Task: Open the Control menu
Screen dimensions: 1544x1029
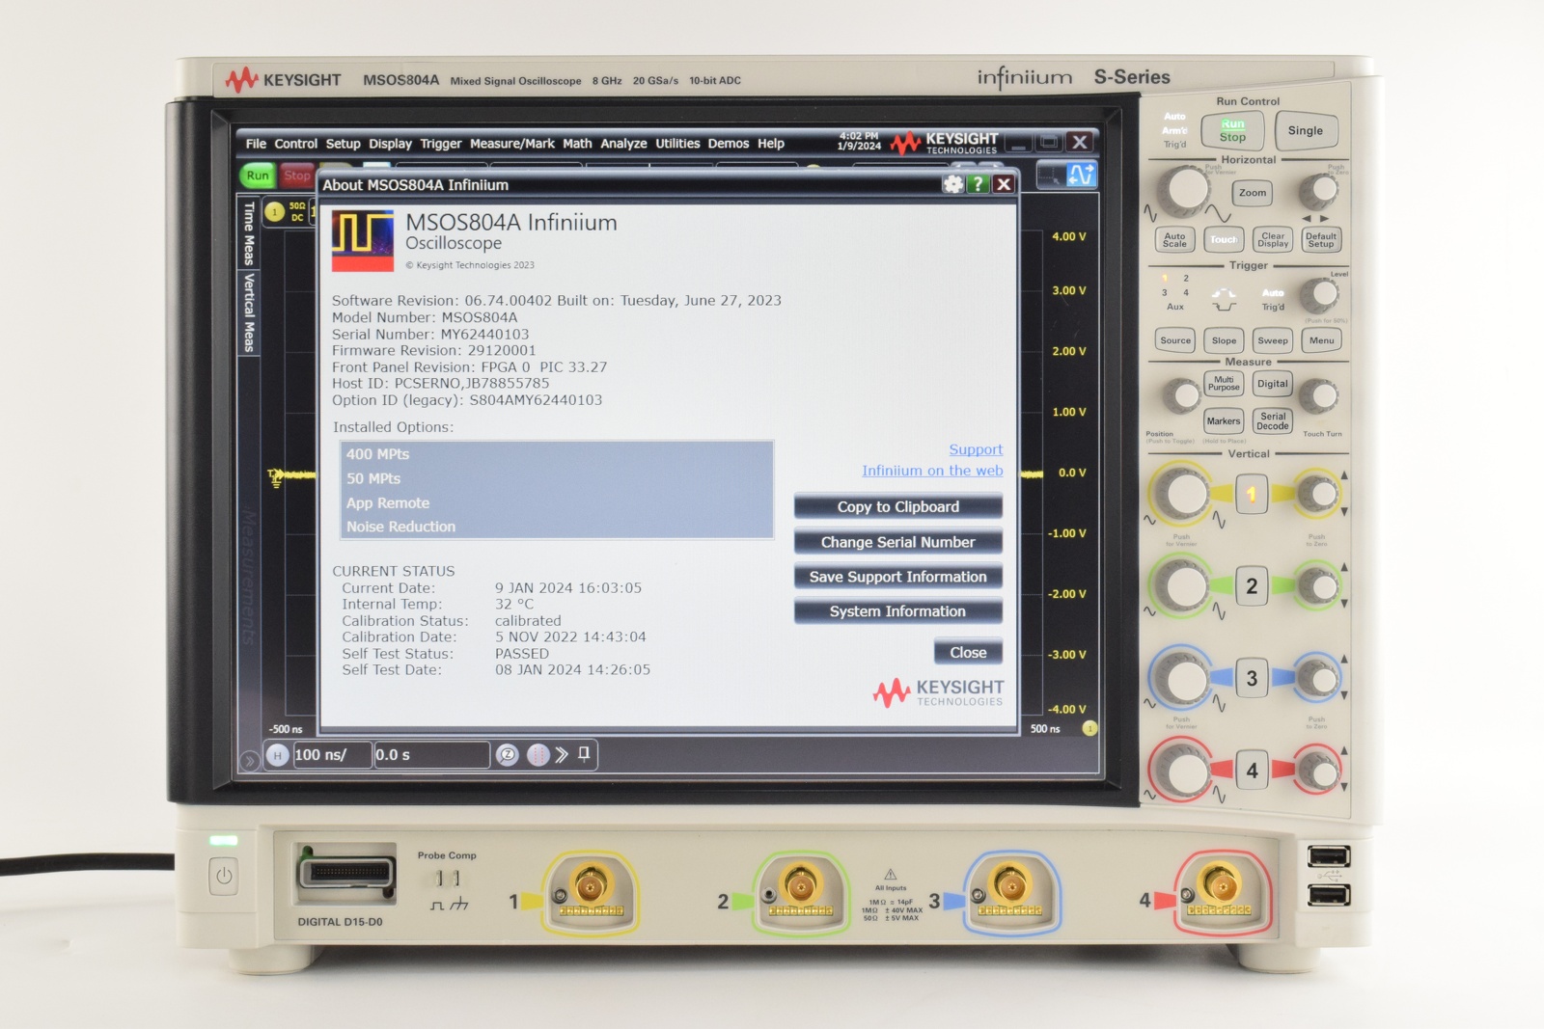Action: coord(295,144)
